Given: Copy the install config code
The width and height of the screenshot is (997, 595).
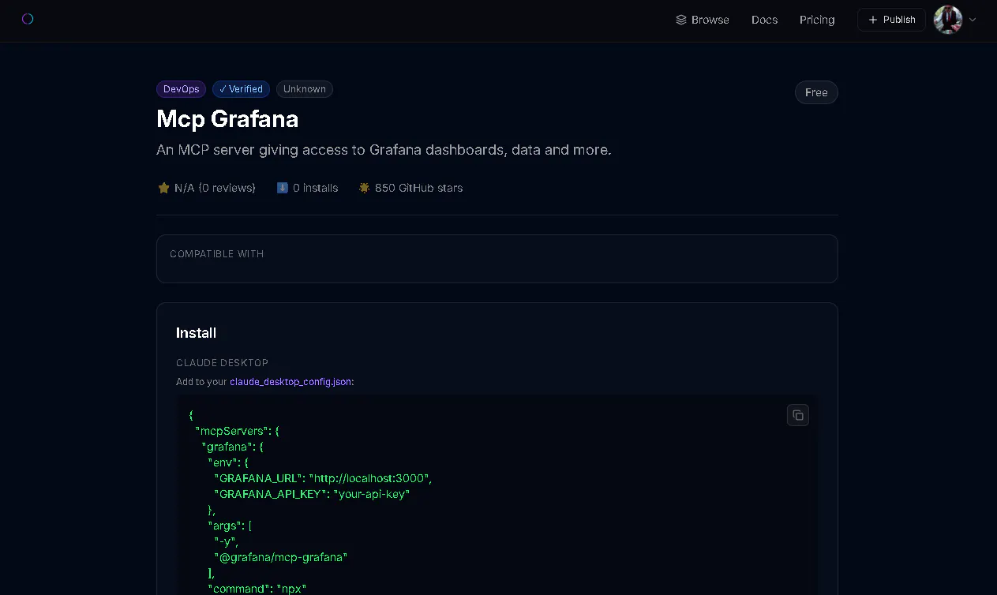Looking at the screenshot, I should click(x=798, y=415).
